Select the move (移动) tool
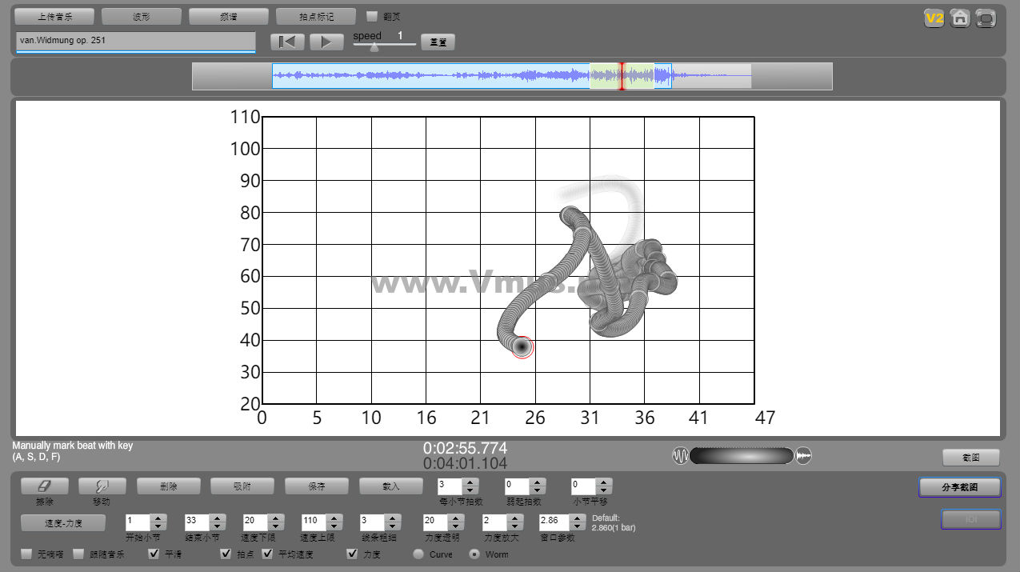The image size is (1020, 572). (102, 486)
